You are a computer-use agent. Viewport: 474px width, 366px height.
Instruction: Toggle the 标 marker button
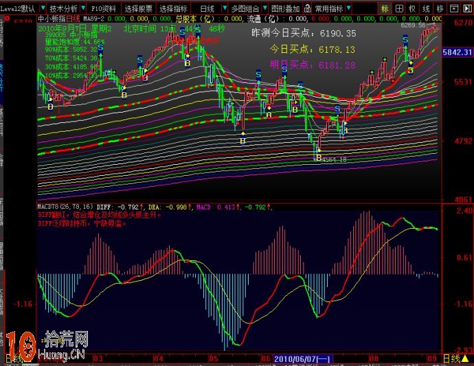[x=385, y=8]
